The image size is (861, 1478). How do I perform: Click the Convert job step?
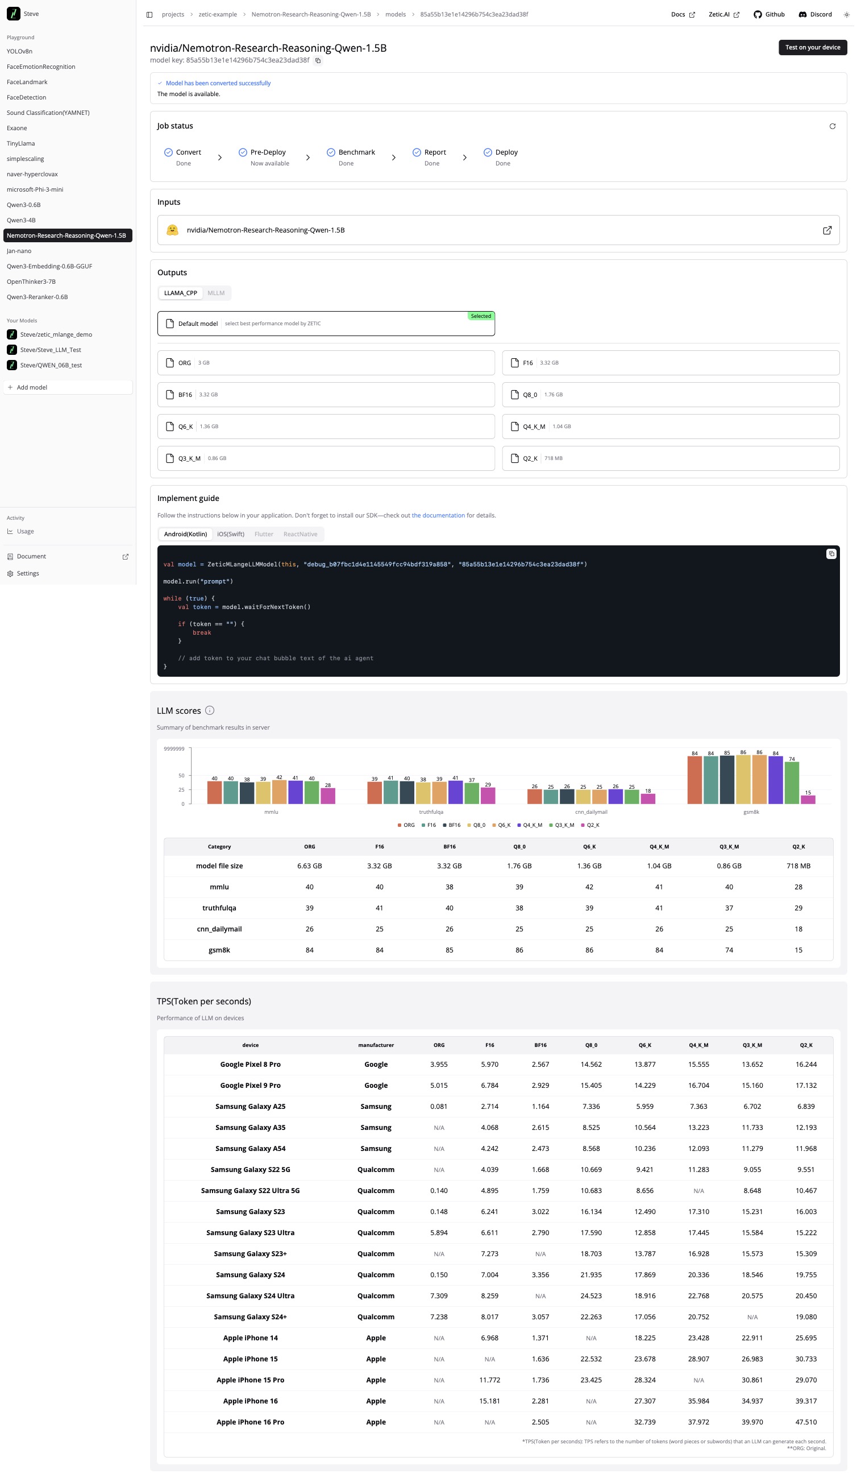click(184, 158)
